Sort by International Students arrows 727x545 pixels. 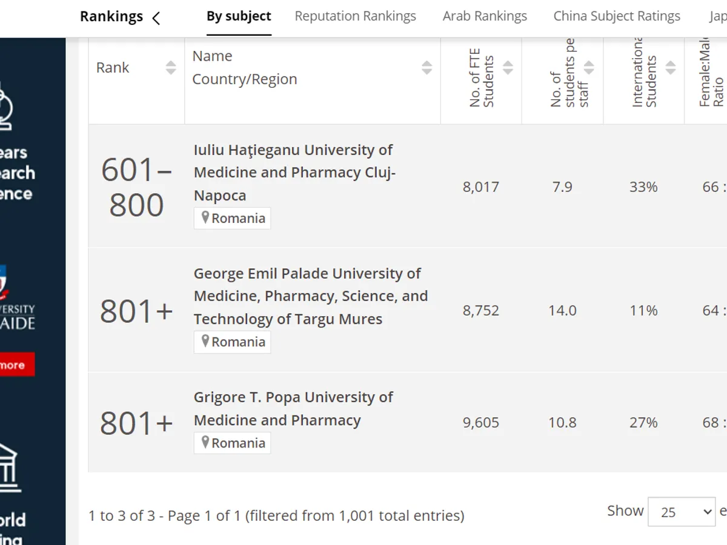click(x=670, y=68)
